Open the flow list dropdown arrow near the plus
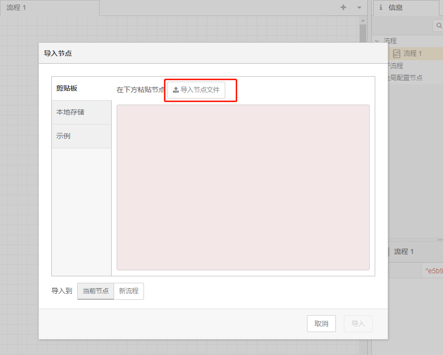Screen dimensions: 443x355 (x=358, y=7)
